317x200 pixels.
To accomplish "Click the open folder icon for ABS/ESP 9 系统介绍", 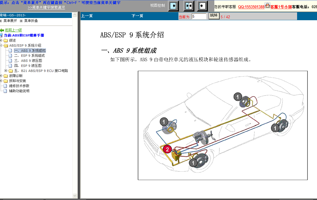I will pyautogui.click(x=6, y=46).
